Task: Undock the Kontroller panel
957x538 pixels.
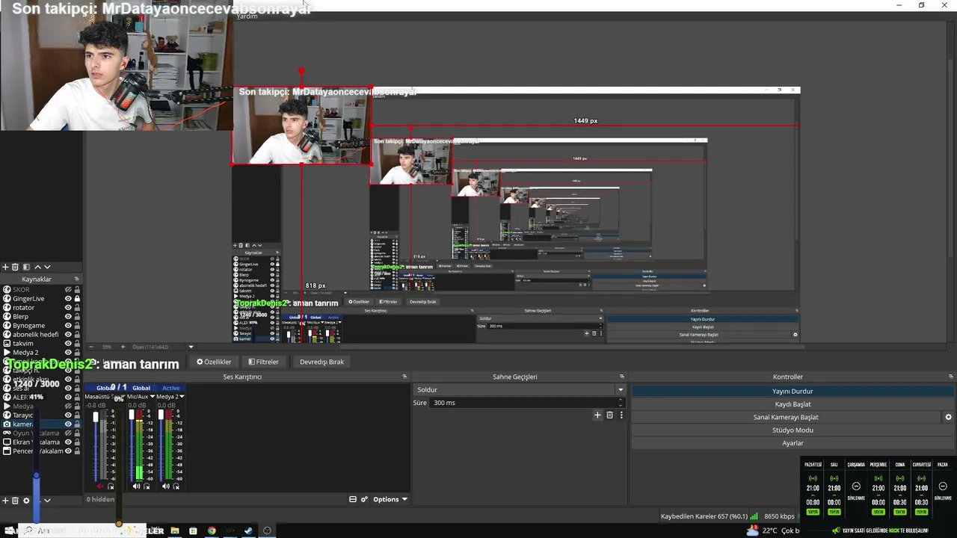Action: pos(952,377)
